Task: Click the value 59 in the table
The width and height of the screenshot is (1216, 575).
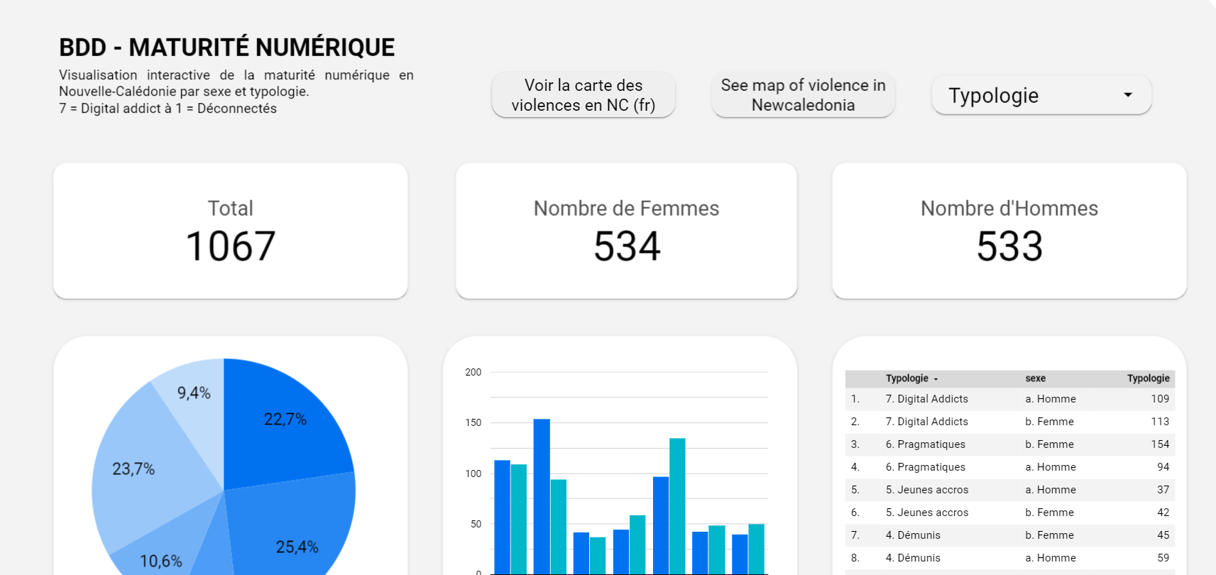Action: (1163, 558)
